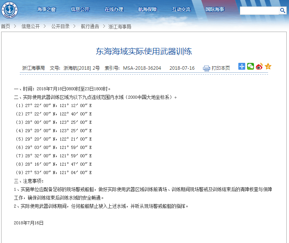Open the 互动交流 menu
The image size is (289, 243).
181,10
